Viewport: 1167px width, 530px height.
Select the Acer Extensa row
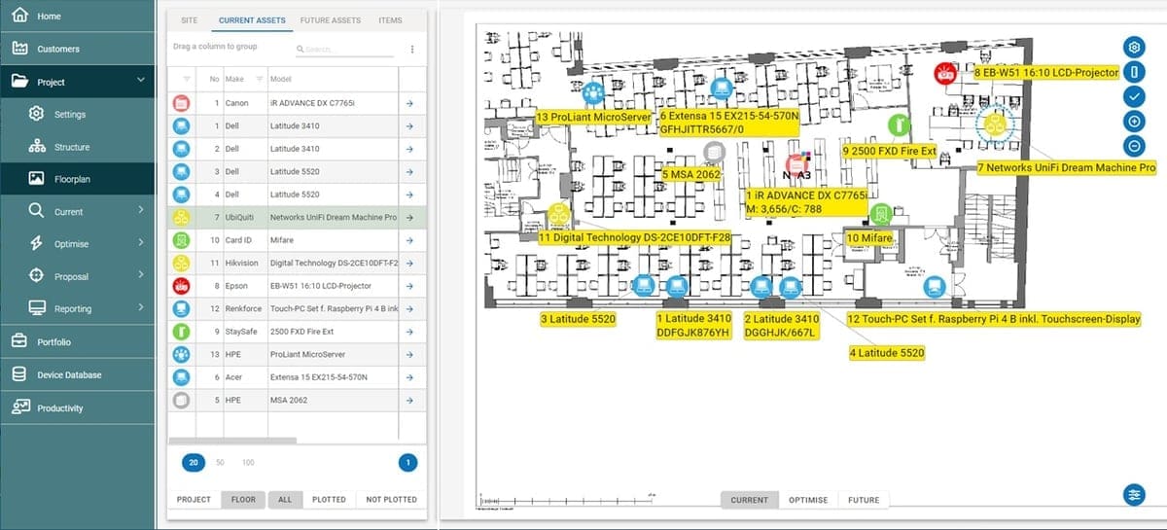tap(297, 377)
